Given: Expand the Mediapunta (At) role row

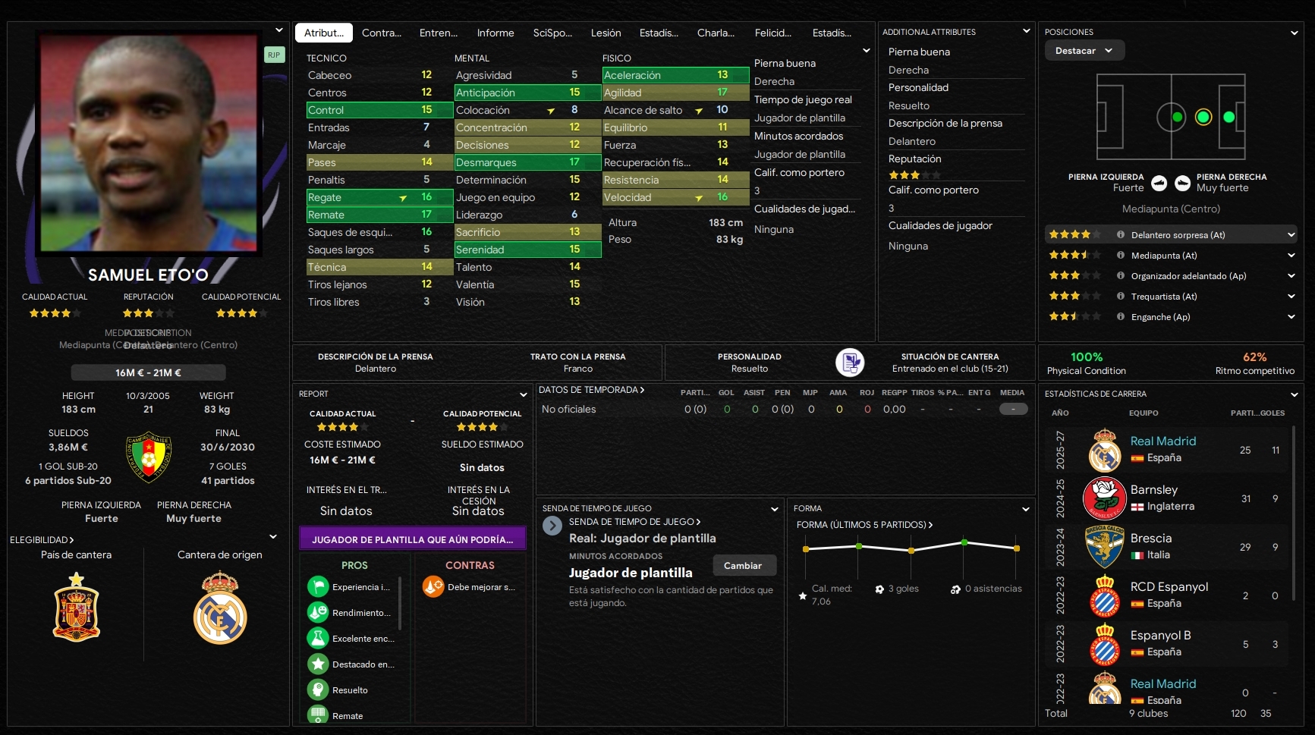Looking at the screenshot, I should click(1291, 256).
